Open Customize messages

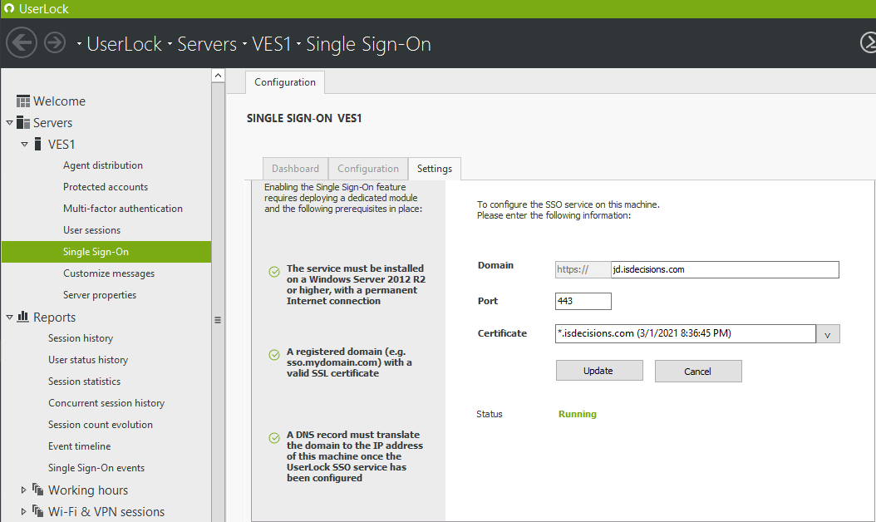click(x=109, y=273)
